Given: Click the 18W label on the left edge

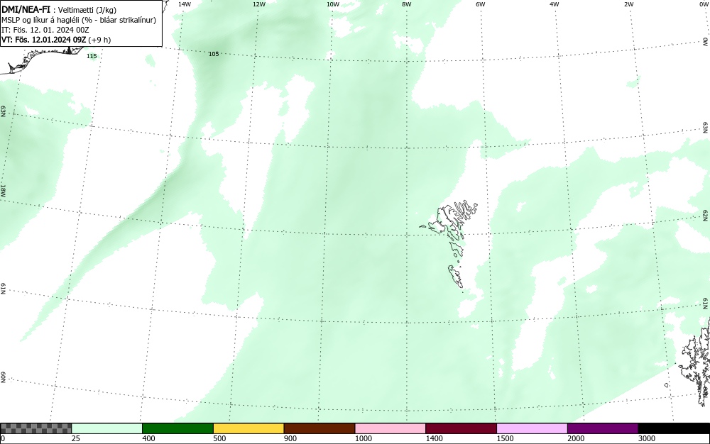Looking at the screenshot, I should (3, 190).
